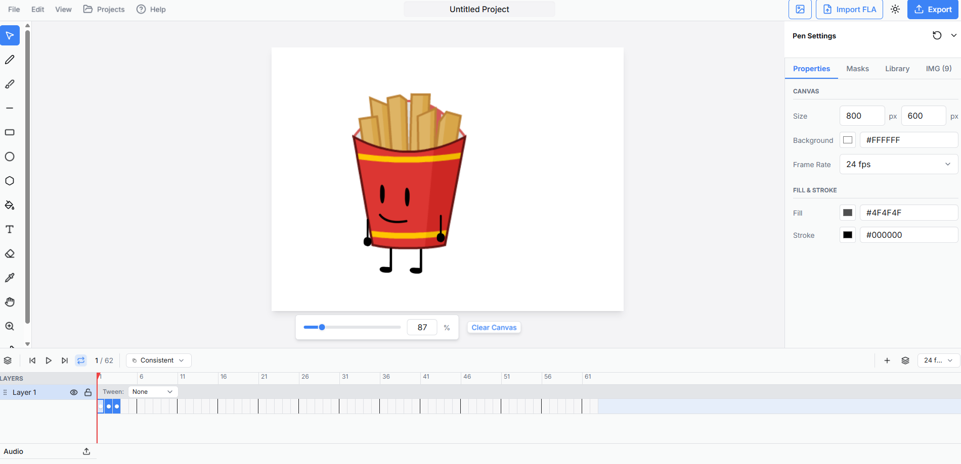Click the Layer 1 drag handle

tap(5, 392)
